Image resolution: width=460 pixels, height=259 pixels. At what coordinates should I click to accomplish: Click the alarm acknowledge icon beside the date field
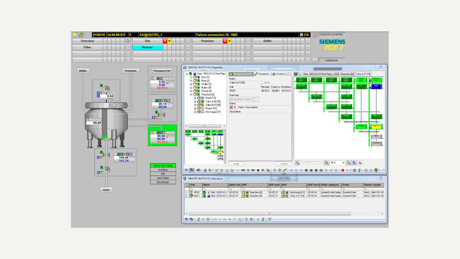pyautogui.click(x=314, y=35)
